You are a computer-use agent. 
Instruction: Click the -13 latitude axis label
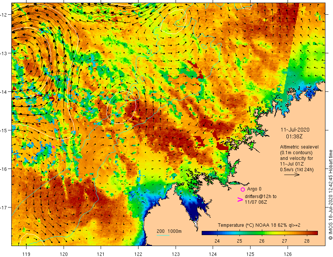(4, 53)
